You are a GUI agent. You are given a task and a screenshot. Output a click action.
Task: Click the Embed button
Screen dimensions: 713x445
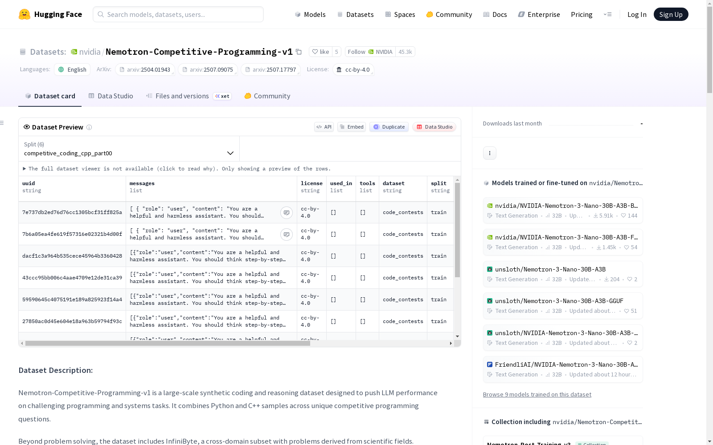tap(352, 127)
